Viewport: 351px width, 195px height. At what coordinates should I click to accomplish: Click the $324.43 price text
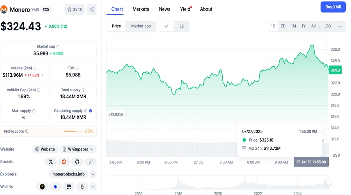click(21, 27)
